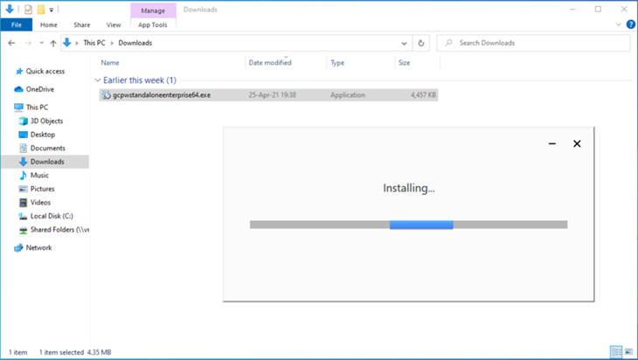Screen dimensions: 638x360
Task: Open the address bar previous locations dropdown
Action: [404, 43]
